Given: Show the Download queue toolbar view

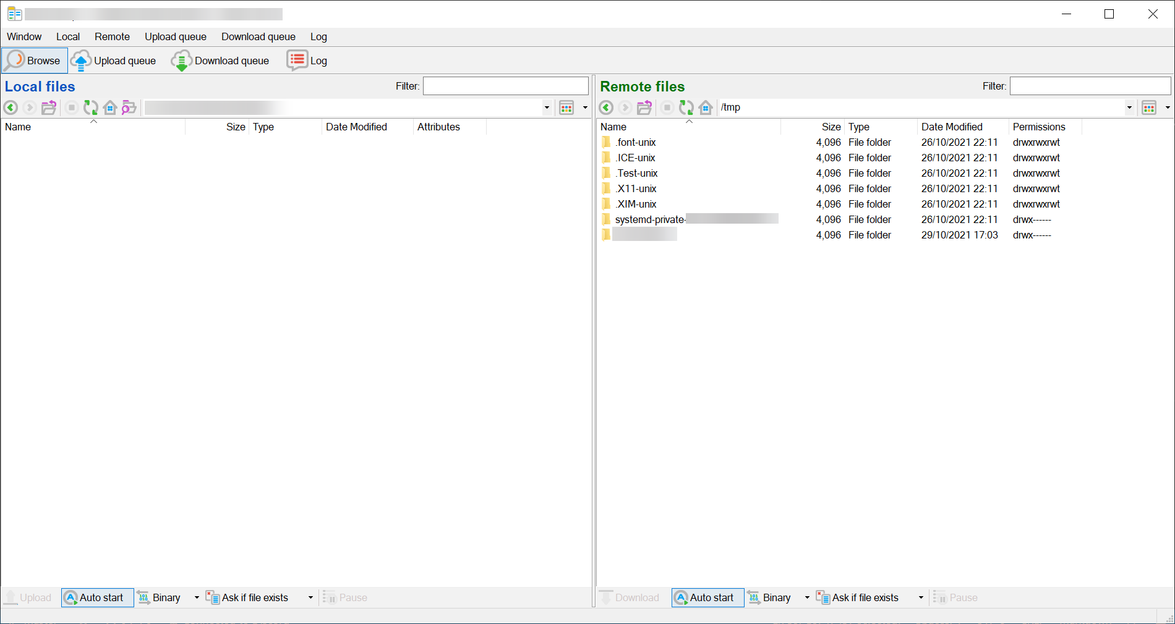Looking at the screenshot, I should point(221,61).
